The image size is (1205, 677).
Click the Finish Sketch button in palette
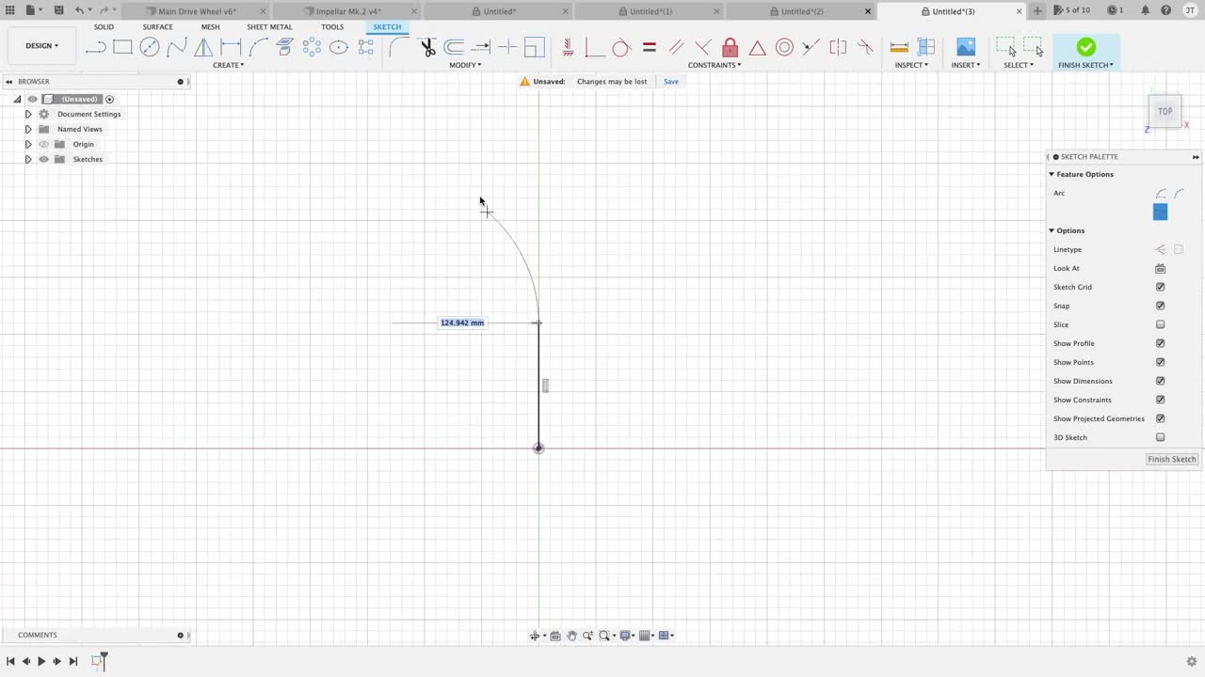pyautogui.click(x=1171, y=459)
